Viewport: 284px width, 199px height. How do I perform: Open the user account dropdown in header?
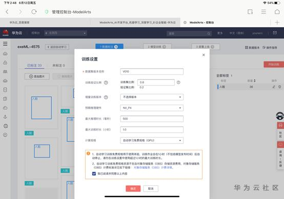point(257,33)
